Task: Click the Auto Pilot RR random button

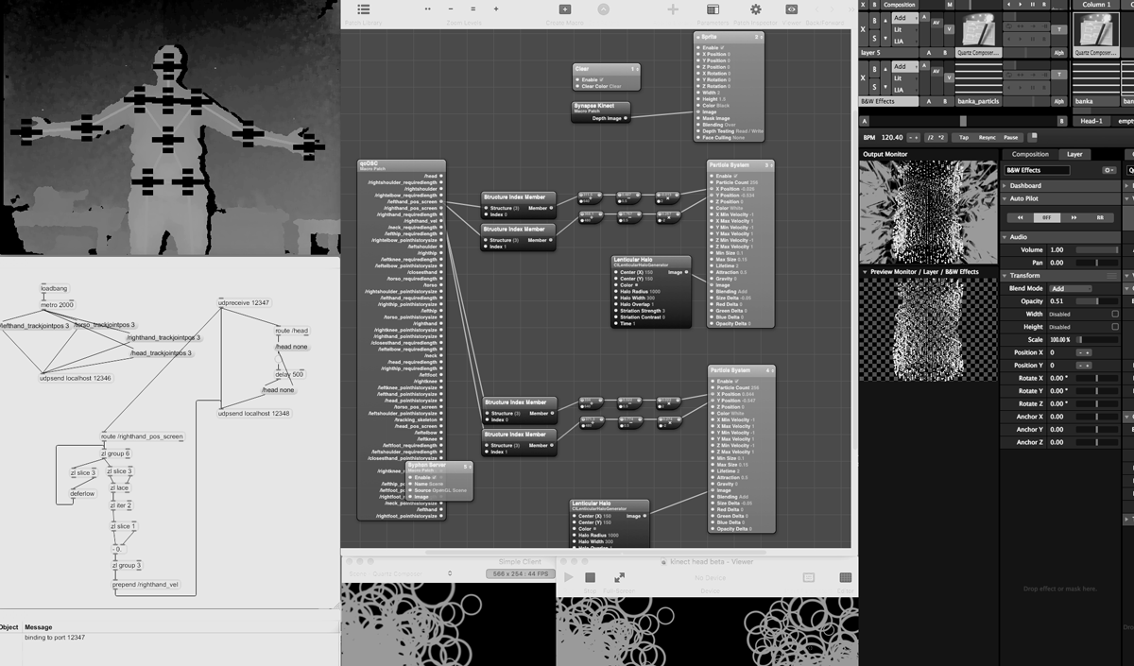Action: pyautogui.click(x=1100, y=217)
